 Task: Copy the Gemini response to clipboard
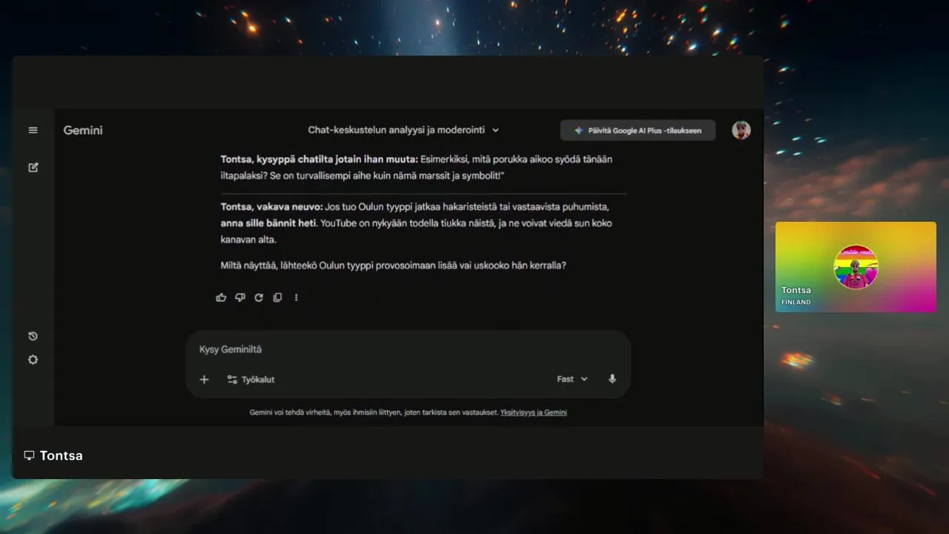(x=277, y=297)
